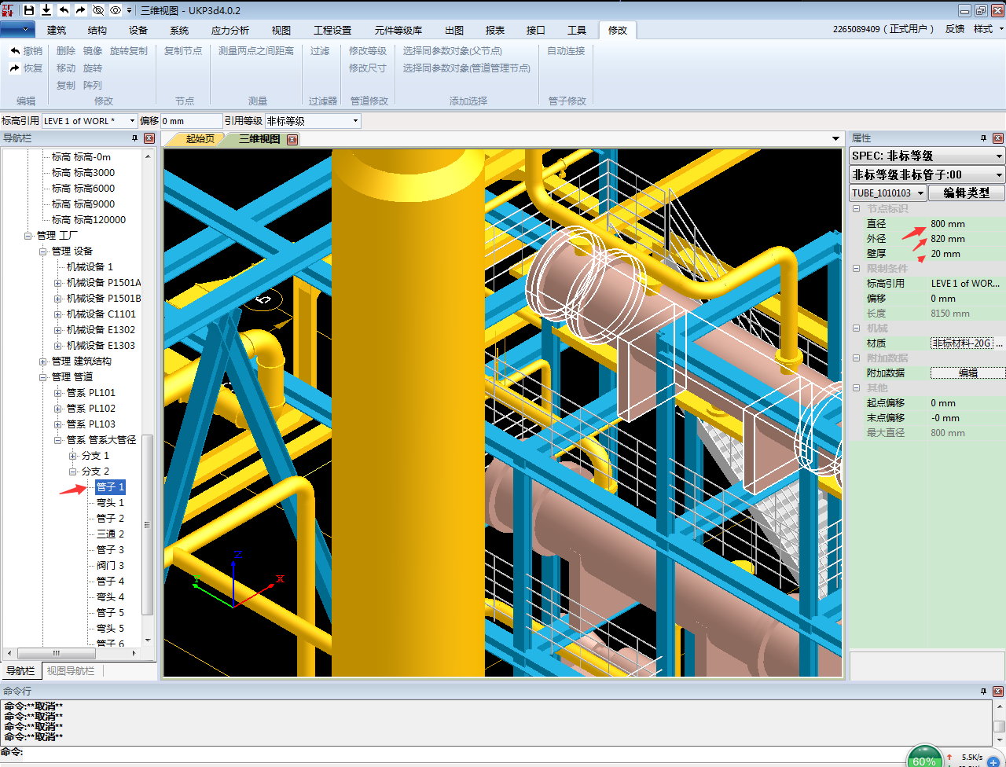Image resolution: width=1006 pixels, height=767 pixels.
Task: Click the navigation tree horizontal scrollbar
Action: pyautogui.click(x=57, y=653)
